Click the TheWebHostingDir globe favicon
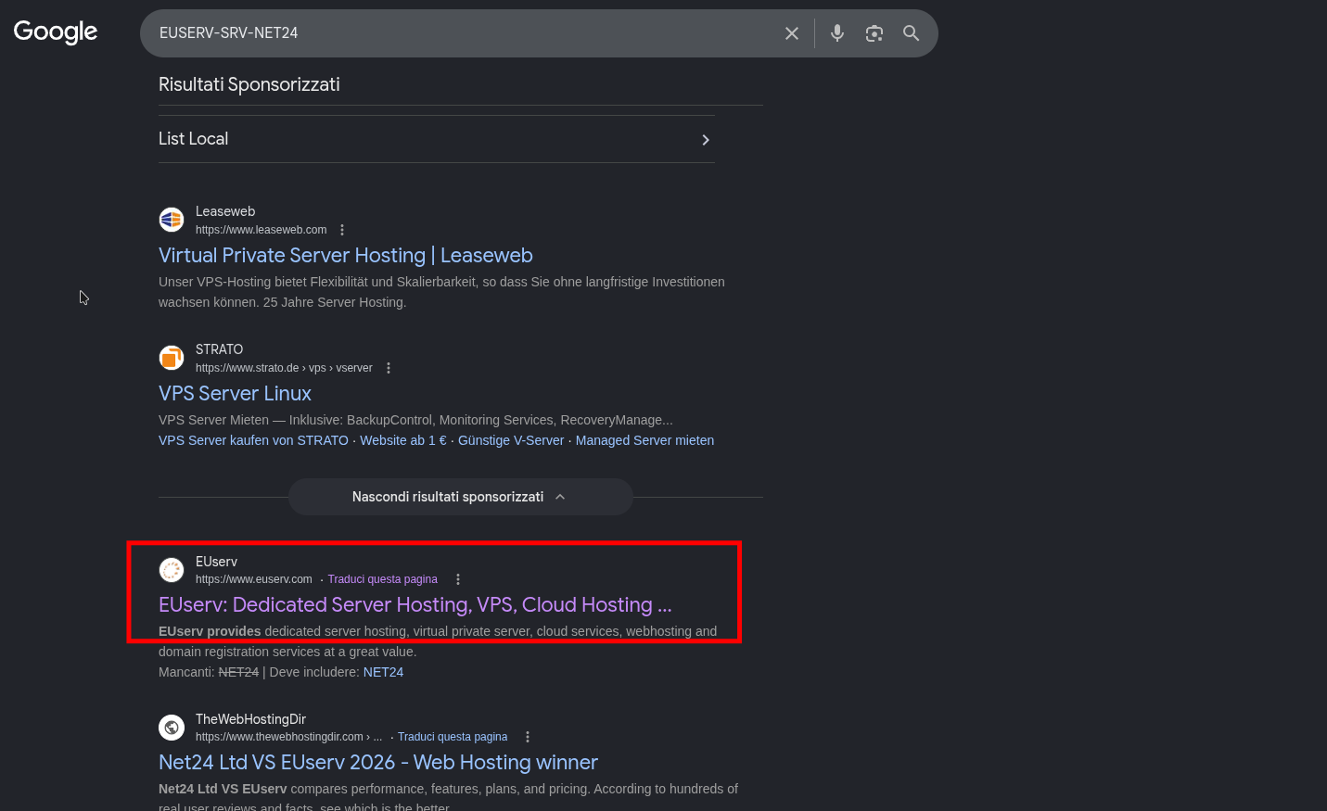 tap(172, 728)
